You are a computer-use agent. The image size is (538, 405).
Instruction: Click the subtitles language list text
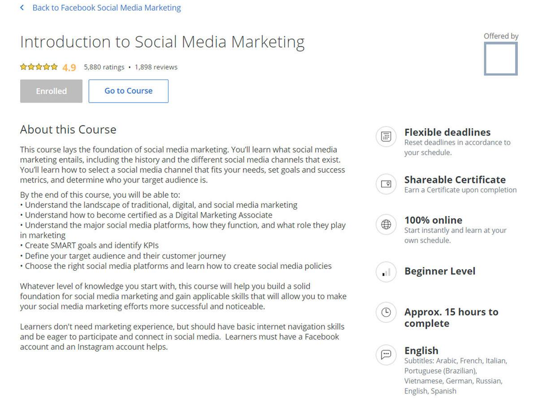pyautogui.click(x=455, y=376)
